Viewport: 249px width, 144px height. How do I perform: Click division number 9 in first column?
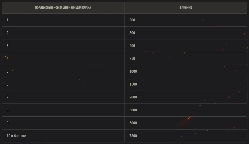(x=8, y=123)
